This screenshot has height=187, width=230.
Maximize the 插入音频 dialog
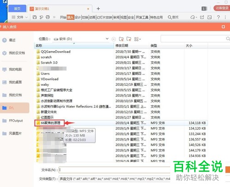[x=223, y=27]
